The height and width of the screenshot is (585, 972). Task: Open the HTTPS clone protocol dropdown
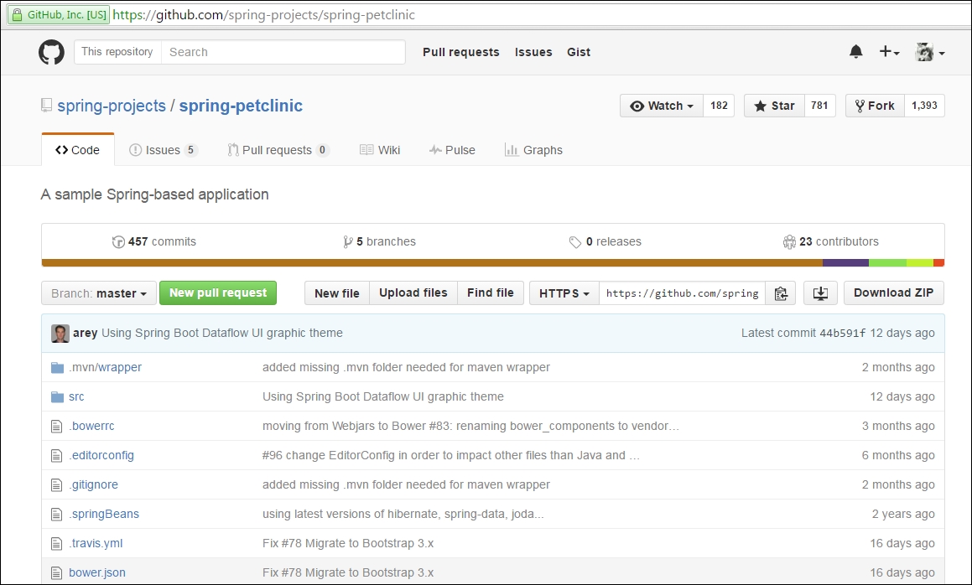point(564,293)
